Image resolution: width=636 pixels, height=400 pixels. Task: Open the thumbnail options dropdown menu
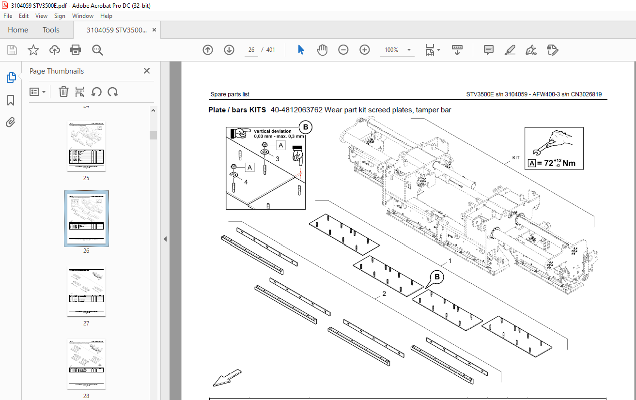coord(38,92)
